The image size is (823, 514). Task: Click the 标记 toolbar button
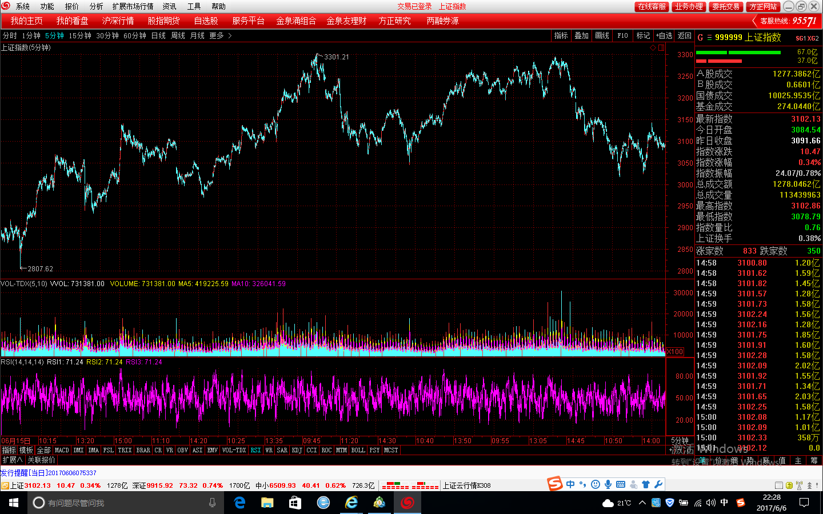click(644, 35)
